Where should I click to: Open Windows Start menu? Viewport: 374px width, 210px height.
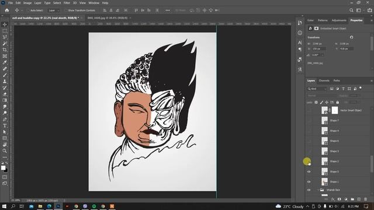pos(4,206)
